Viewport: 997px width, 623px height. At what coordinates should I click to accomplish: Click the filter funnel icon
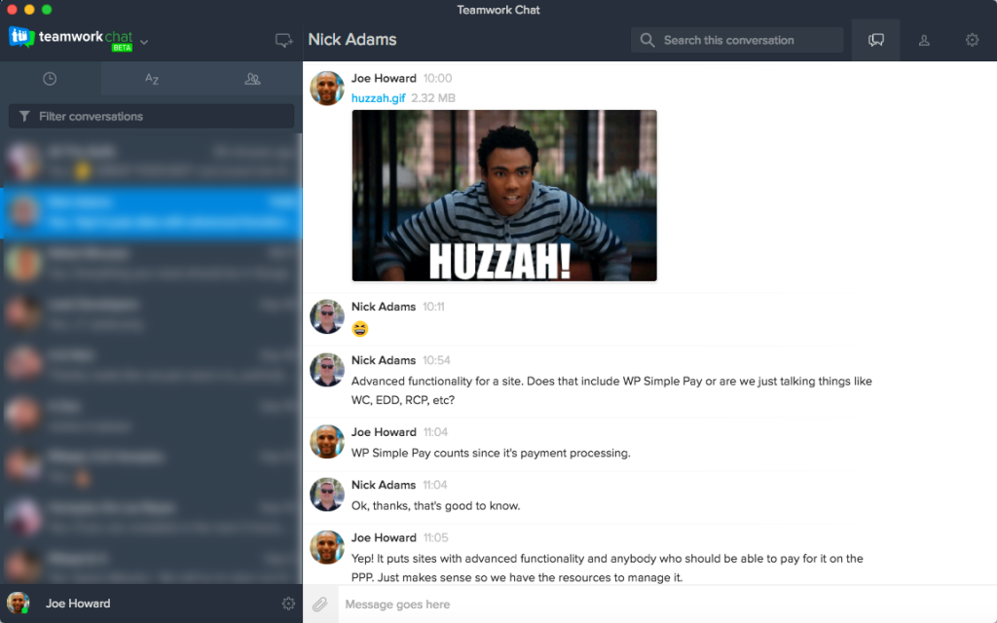click(24, 117)
